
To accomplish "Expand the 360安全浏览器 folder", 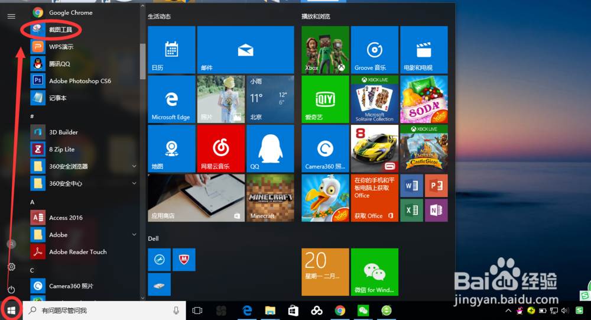I will tap(134, 166).
